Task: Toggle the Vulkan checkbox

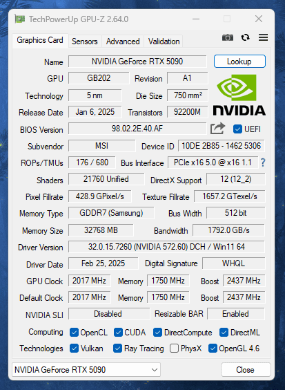Action: pyautogui.click(x=74, y=349)
